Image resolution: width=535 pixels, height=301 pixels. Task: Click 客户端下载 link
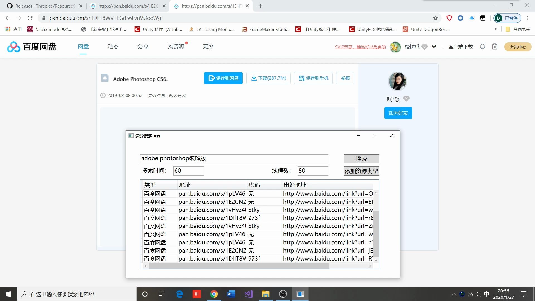[x=460, y=47]
